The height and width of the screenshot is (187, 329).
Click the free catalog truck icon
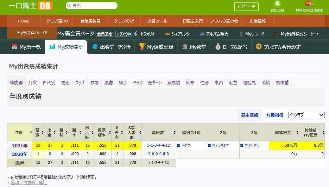pyautogui.click(x=309, y=4)
